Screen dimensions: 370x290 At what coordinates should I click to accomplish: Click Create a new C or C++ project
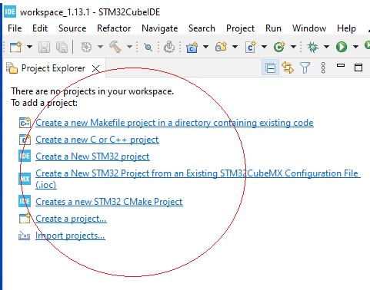pyautogui.click(x=97, y=140)
